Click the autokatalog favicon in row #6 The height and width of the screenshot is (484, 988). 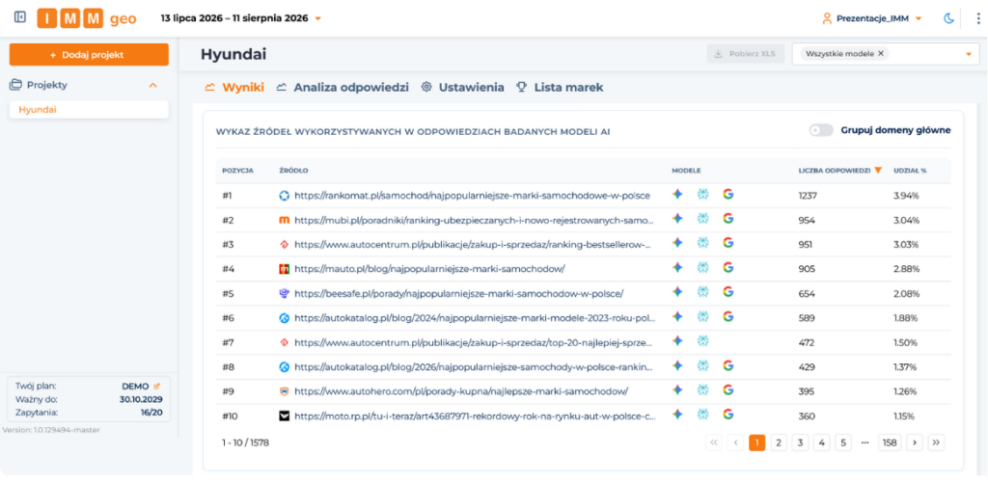(285, 318)
